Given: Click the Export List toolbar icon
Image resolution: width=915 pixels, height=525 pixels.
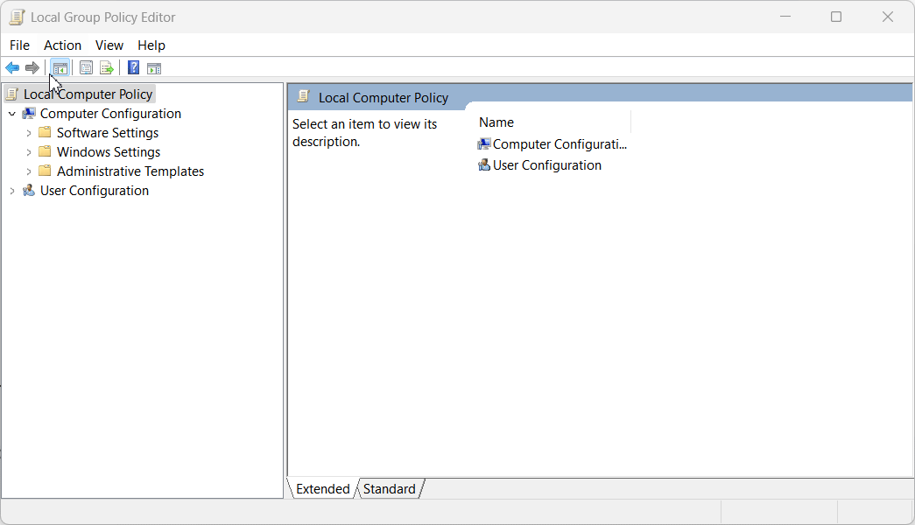Looking at the screenshot, I should (x=107, y=68).
